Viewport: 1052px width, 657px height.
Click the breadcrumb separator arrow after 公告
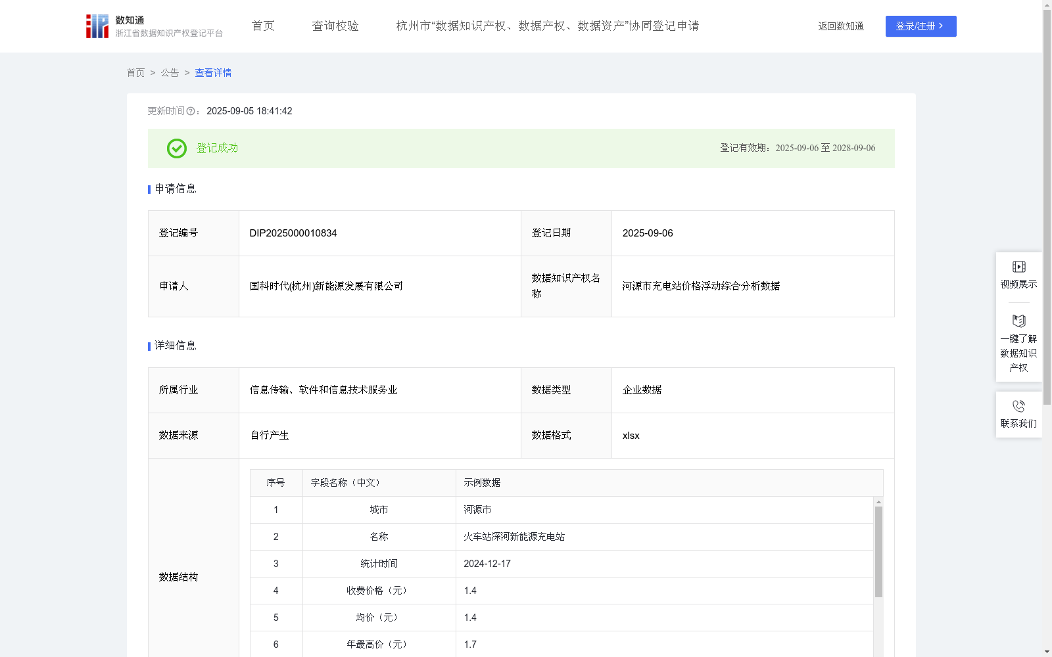tap(186, 73)
